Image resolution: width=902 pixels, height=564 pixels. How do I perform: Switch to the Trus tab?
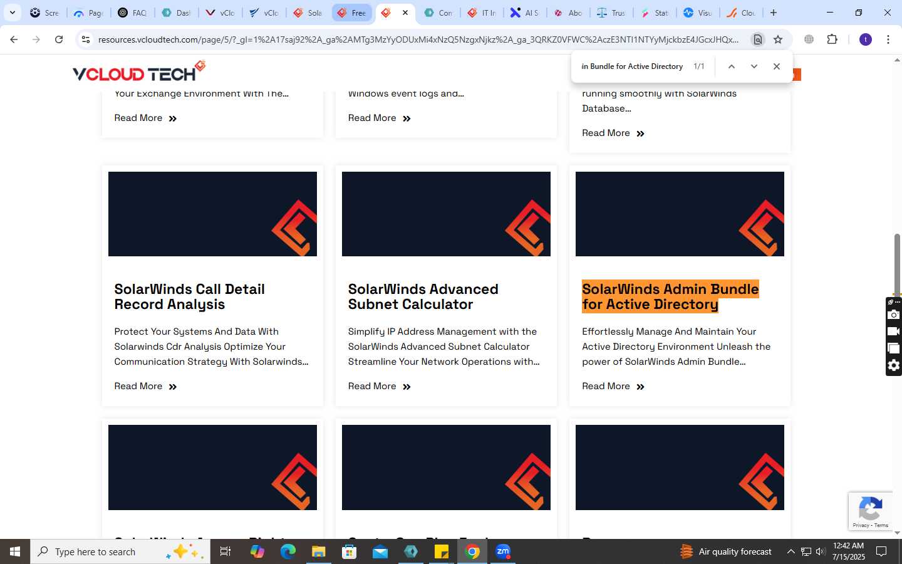point(611,13)
